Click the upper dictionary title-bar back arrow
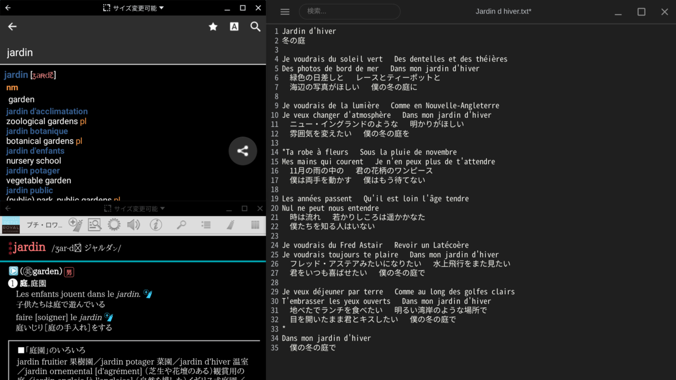The width and height of the screenshot is (676, 380). (8, 8)
